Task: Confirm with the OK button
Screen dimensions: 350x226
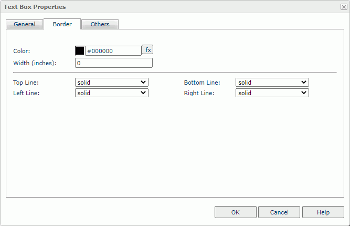Action: (236, 212)
